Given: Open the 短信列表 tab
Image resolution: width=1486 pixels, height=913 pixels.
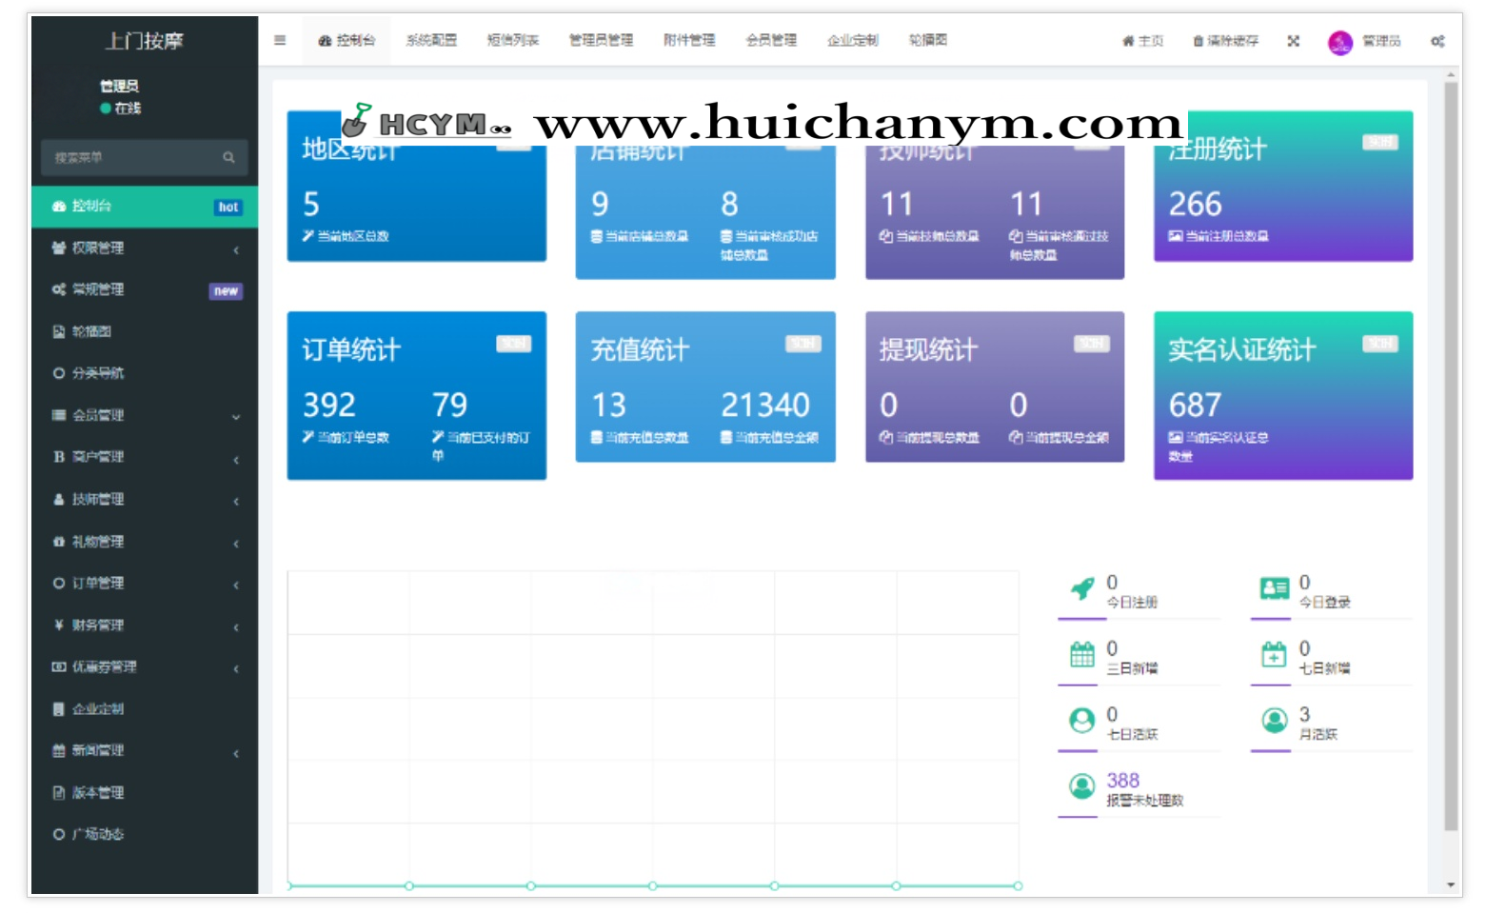Looking at the screenshot, I should [x=512, y=41].
